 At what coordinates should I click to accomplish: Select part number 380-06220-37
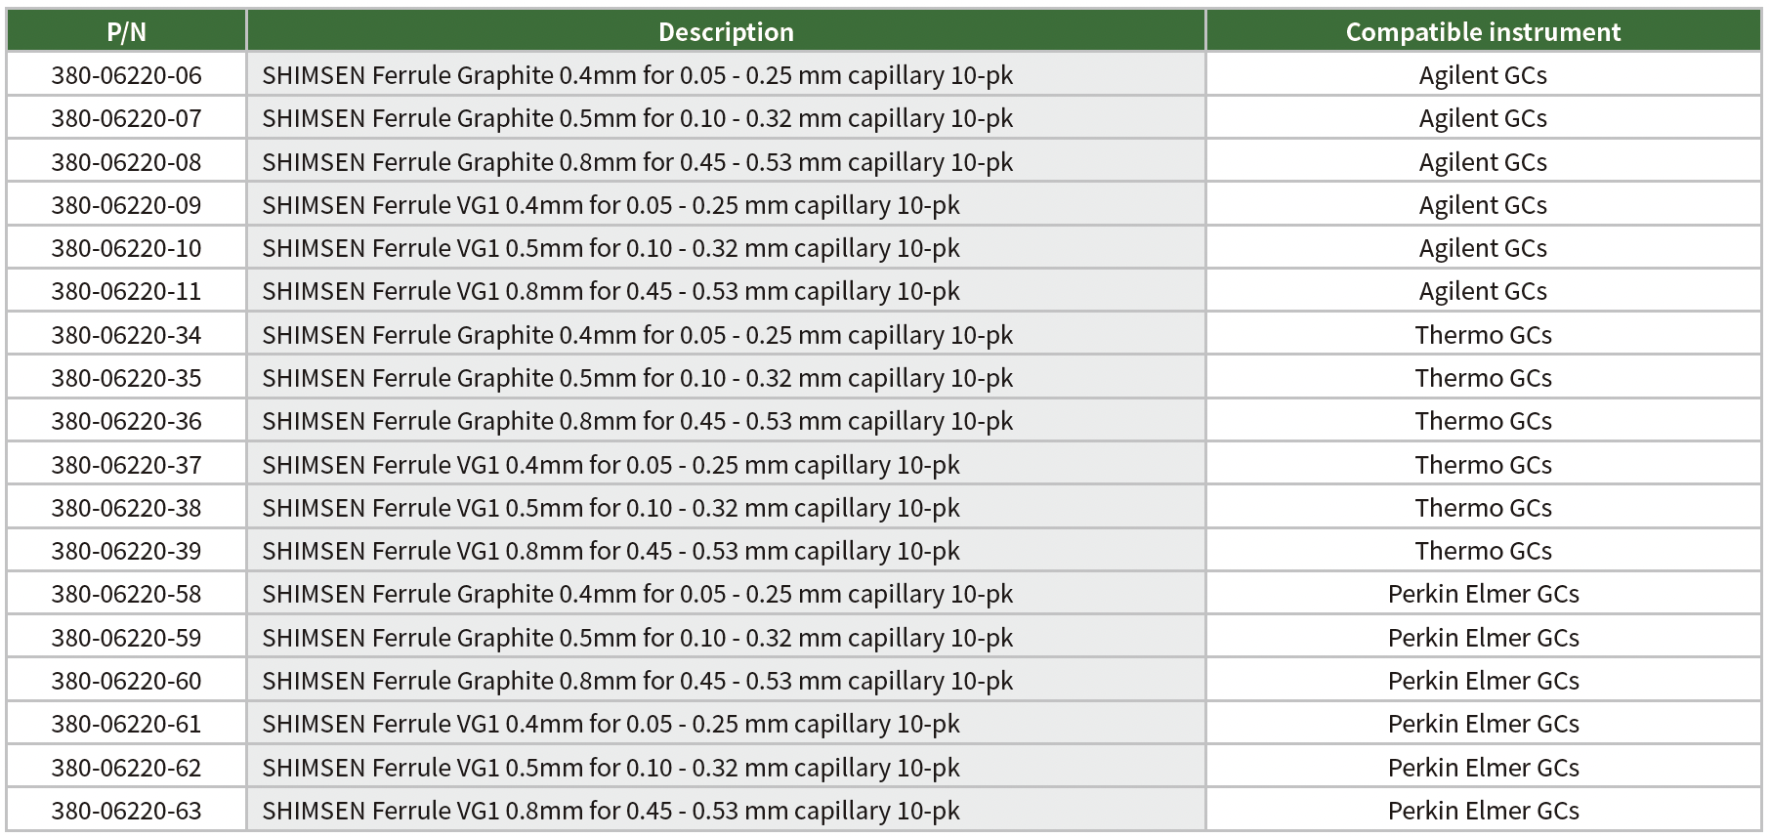coord(126,465)
